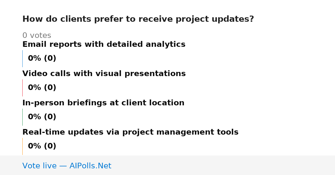
Task: Choose the Video calls with visual presentations option
Action: (x=104, y=74)
